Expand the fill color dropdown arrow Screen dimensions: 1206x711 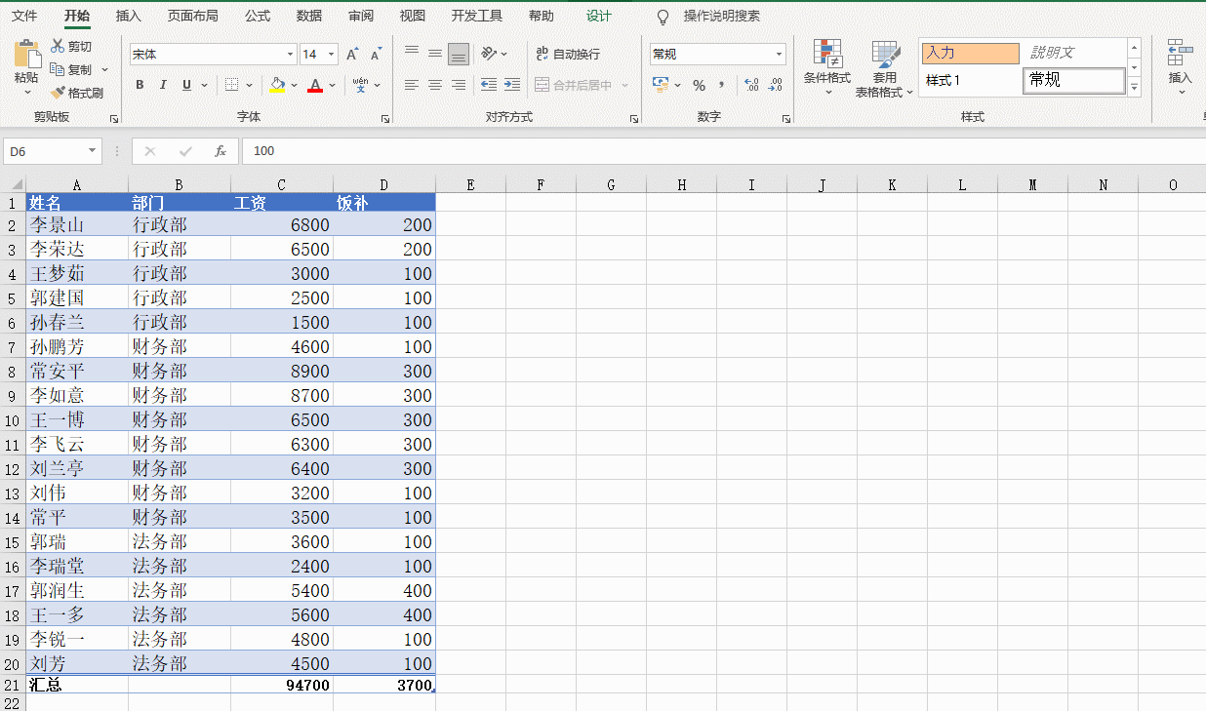(x=294, y=85)
